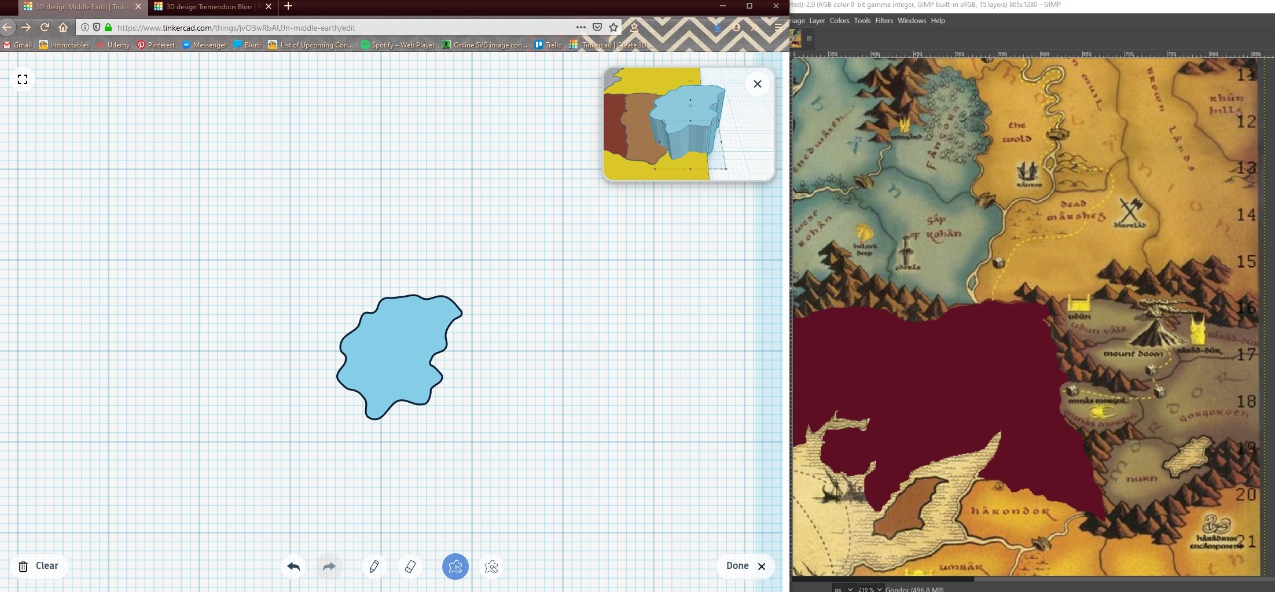Save page to Pocket
This screenshot has height=592, width=1275.
point(597,27)
